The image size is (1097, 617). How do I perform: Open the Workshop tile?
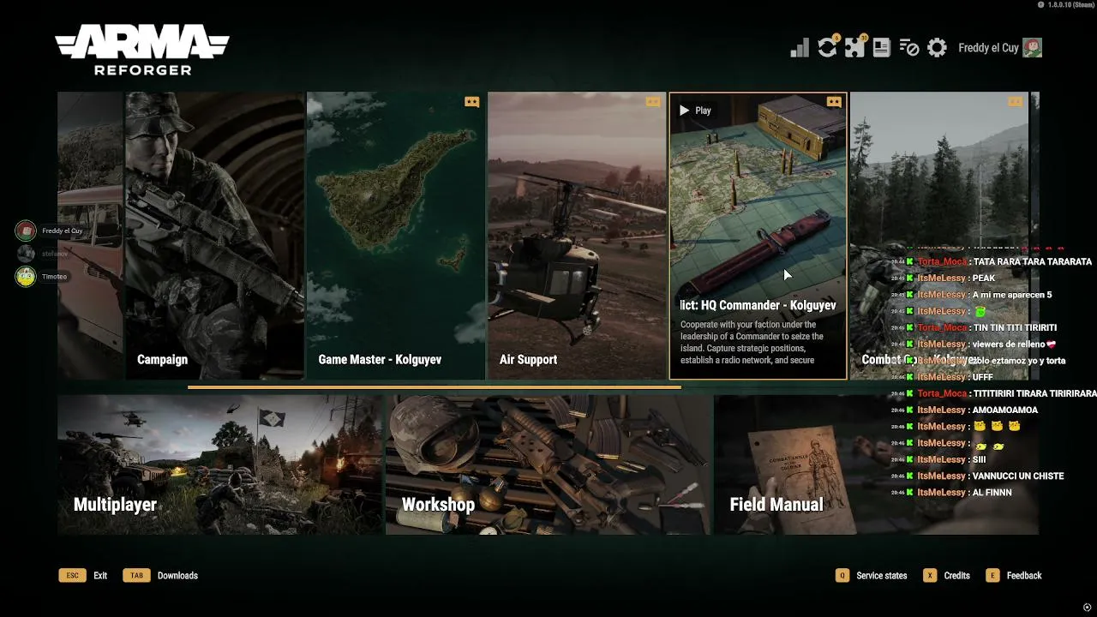coord(548,464)
